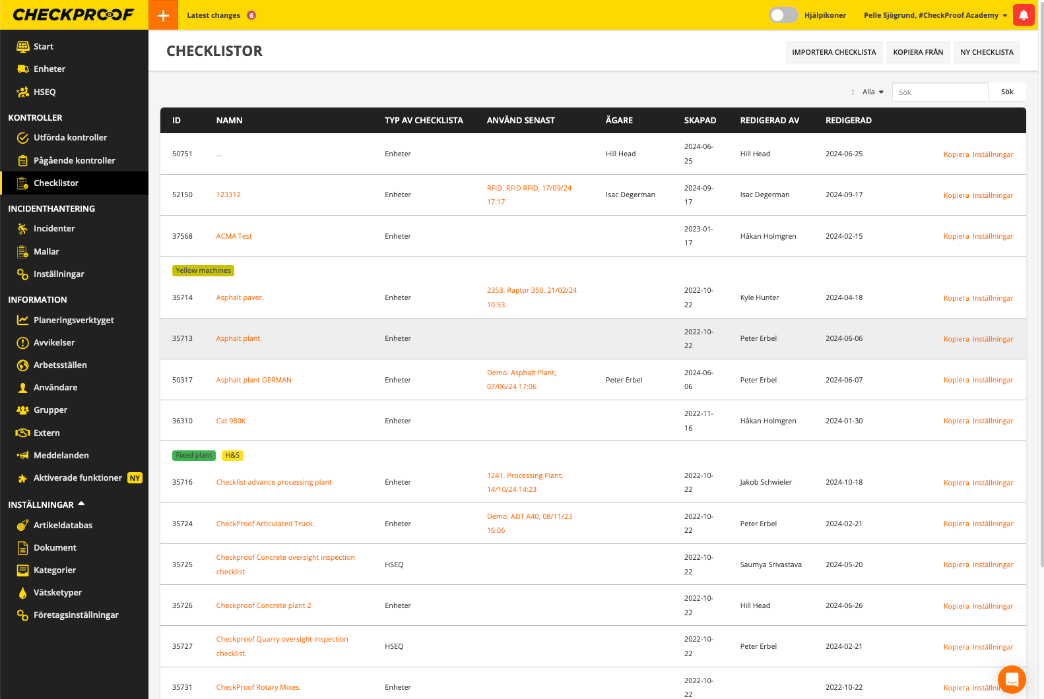This screenshot has height=699, width=1044.
Task: Click the Vätsketyper droplet icon
Action: pyautogui.click(x=22, y=593)
